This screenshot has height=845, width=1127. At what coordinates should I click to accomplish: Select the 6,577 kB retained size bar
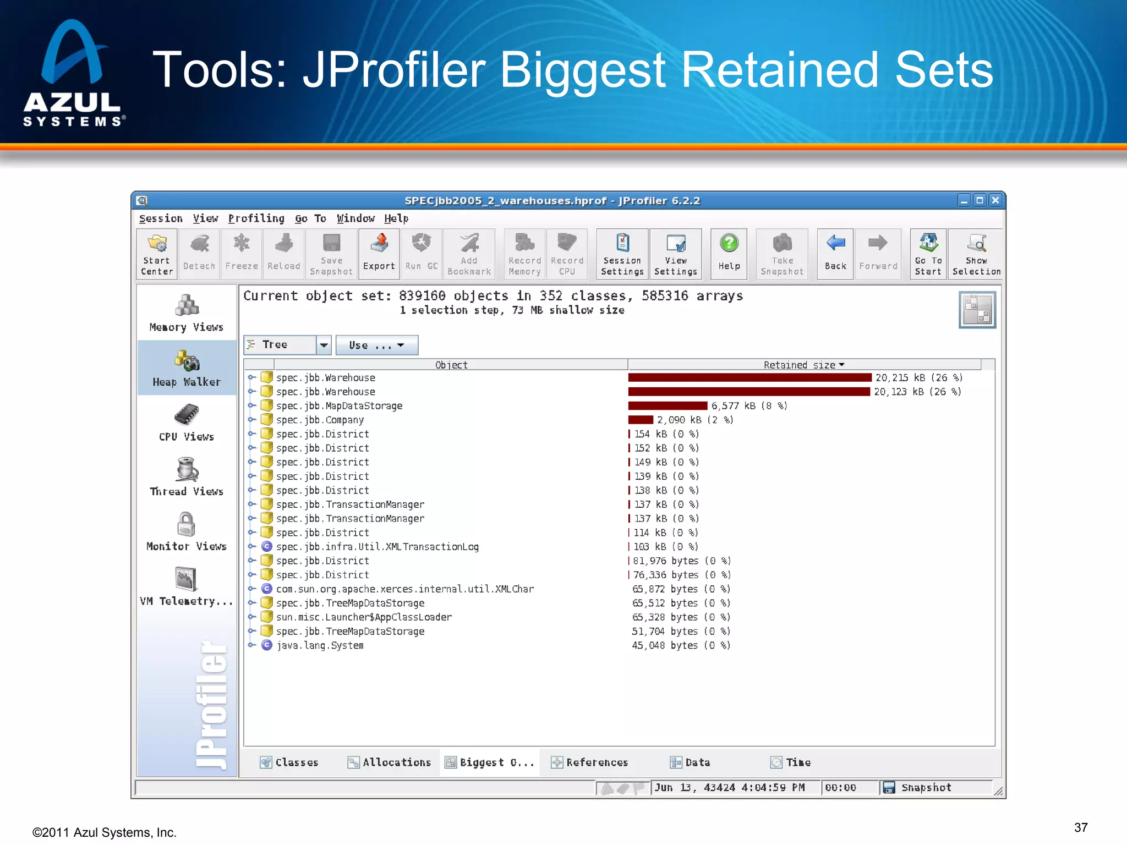click(668, 405)
